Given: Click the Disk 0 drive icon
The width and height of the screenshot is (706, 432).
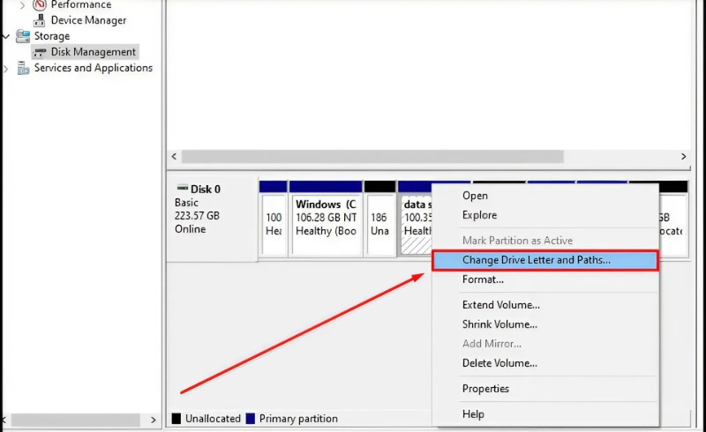Looking at the screenshot, I should pyautogui.click(x=183, y=188).
